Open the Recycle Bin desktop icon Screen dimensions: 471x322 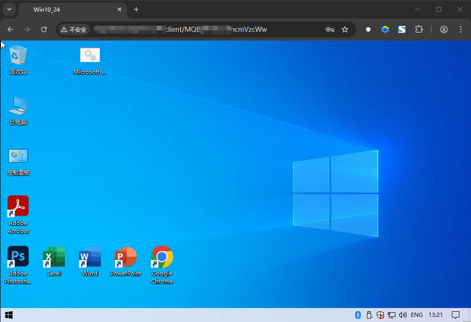(18, 56)
